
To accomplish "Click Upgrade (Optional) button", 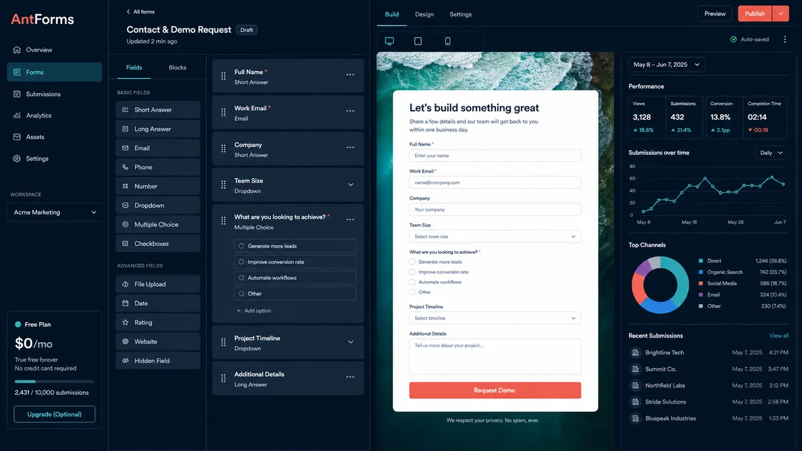I will [55, 414].
